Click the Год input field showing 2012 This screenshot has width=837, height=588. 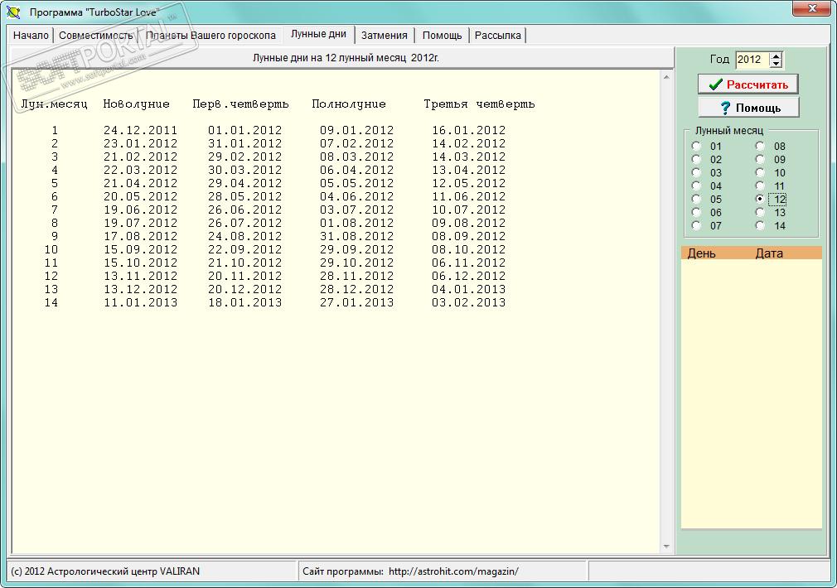(x=752, y=60)
